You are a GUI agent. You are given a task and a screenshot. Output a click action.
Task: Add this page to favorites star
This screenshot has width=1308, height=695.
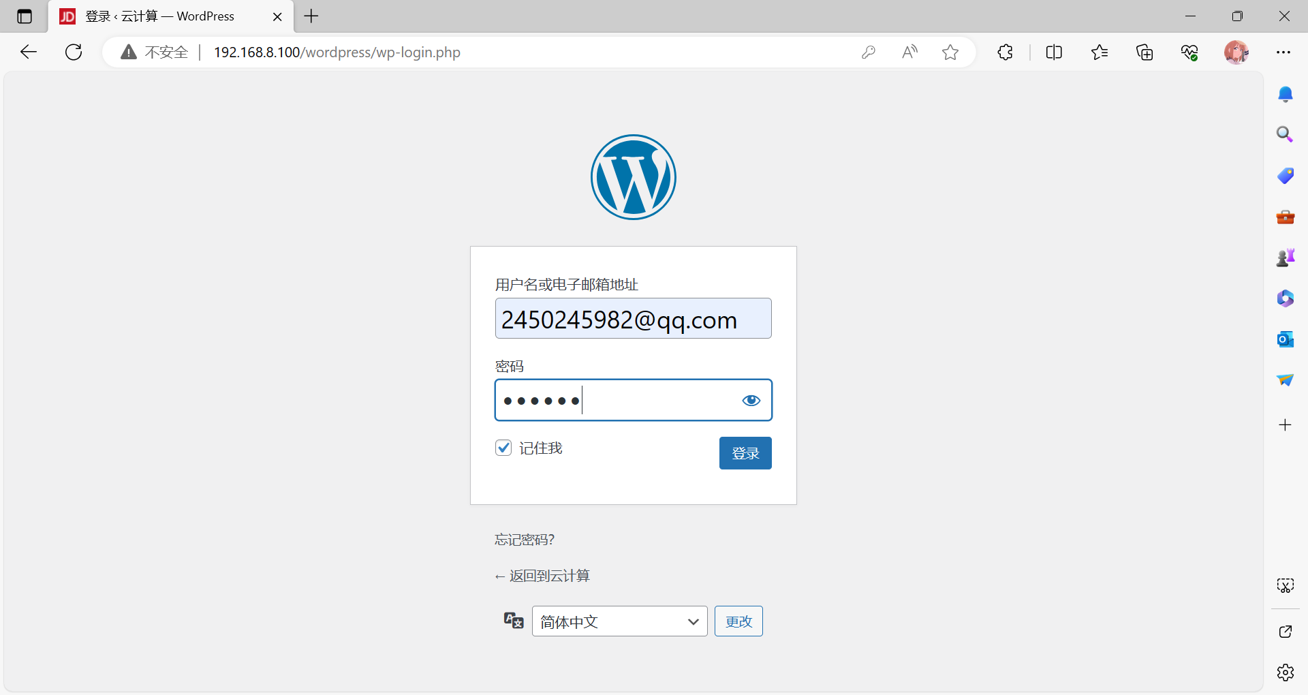click(950, 52)
